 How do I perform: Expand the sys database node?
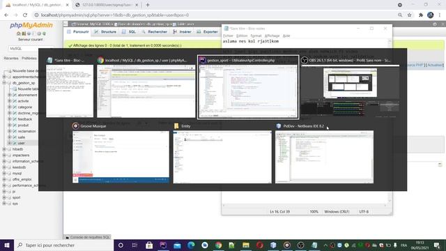pyautogui.click(x=4, y=204)
